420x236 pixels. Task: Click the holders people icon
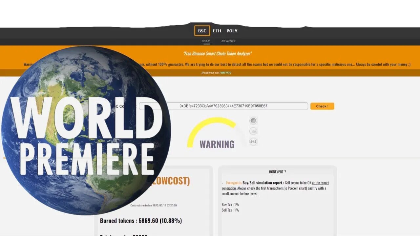(253, 142)
